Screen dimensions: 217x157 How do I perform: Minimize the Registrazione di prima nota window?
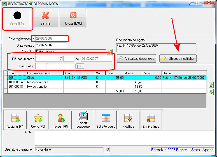pos(193,3)
